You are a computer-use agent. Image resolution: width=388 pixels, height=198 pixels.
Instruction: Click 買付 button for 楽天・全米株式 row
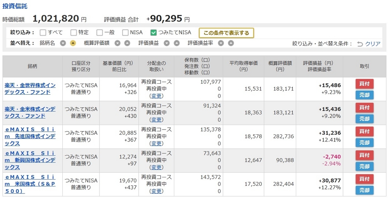coord(364,108)
